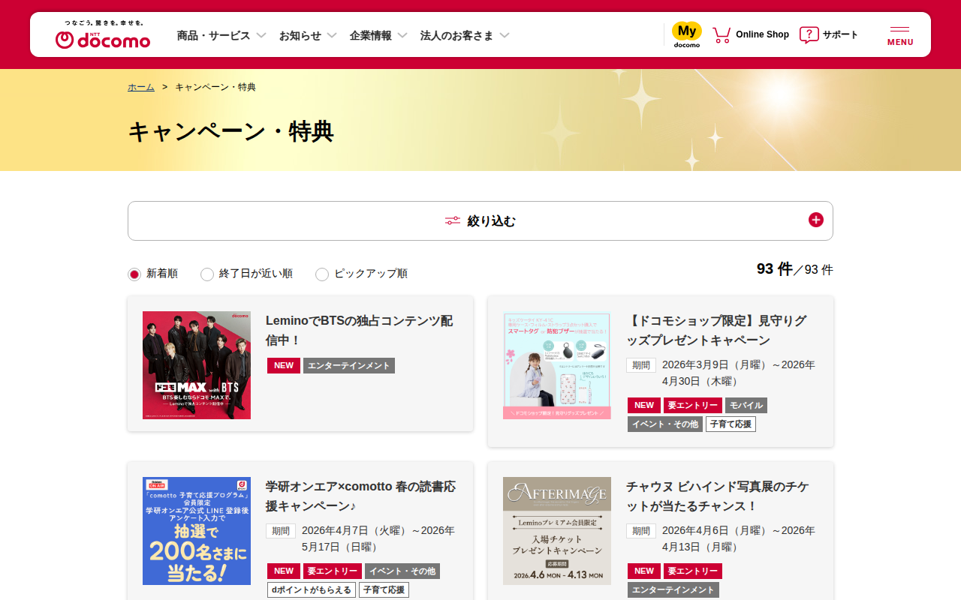
Task: Click 期間 label on 見守りグッズ card
Action: point(641,365)
